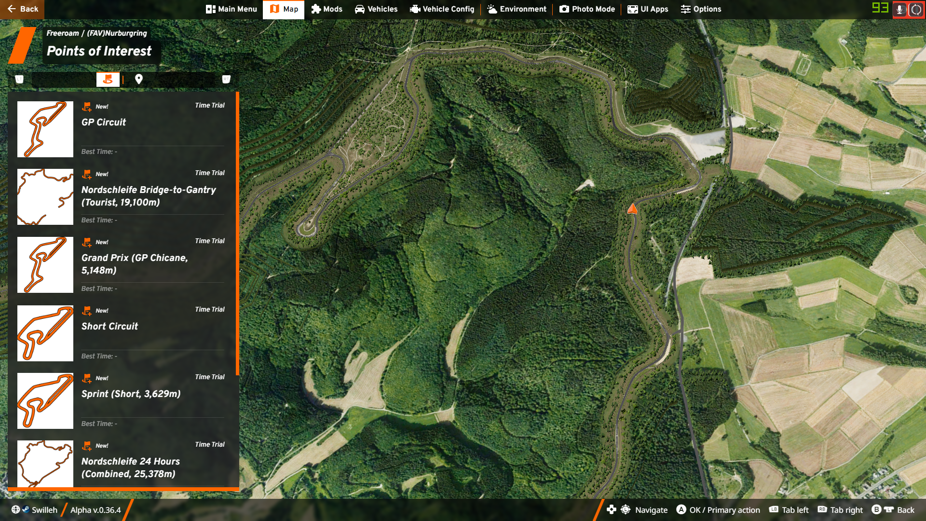
Task: Click the LT tab-left trigger icon
Action: click(x=19, y=80)
